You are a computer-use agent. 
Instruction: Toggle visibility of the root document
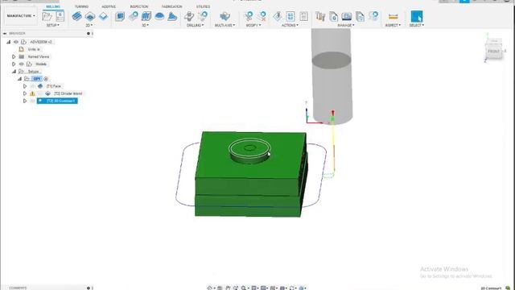(16, 42)
